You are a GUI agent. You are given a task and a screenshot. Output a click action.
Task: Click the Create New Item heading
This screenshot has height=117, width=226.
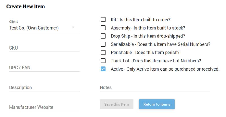click(25, 6)
